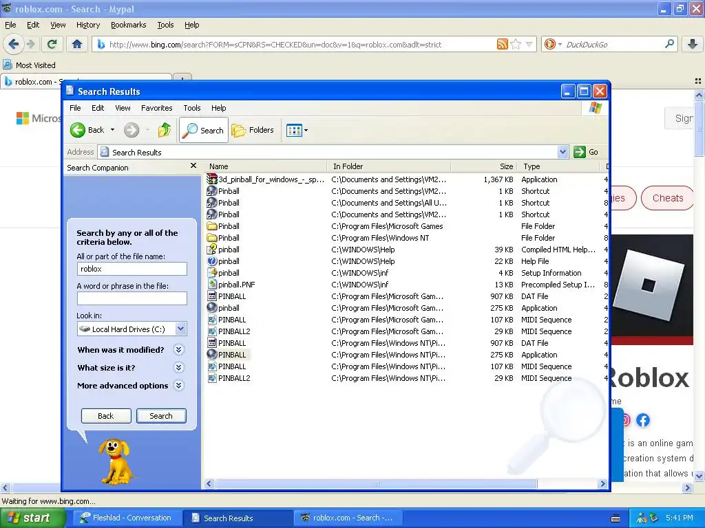
Task: Click the word or phrase field
Action: click(131, 298)
